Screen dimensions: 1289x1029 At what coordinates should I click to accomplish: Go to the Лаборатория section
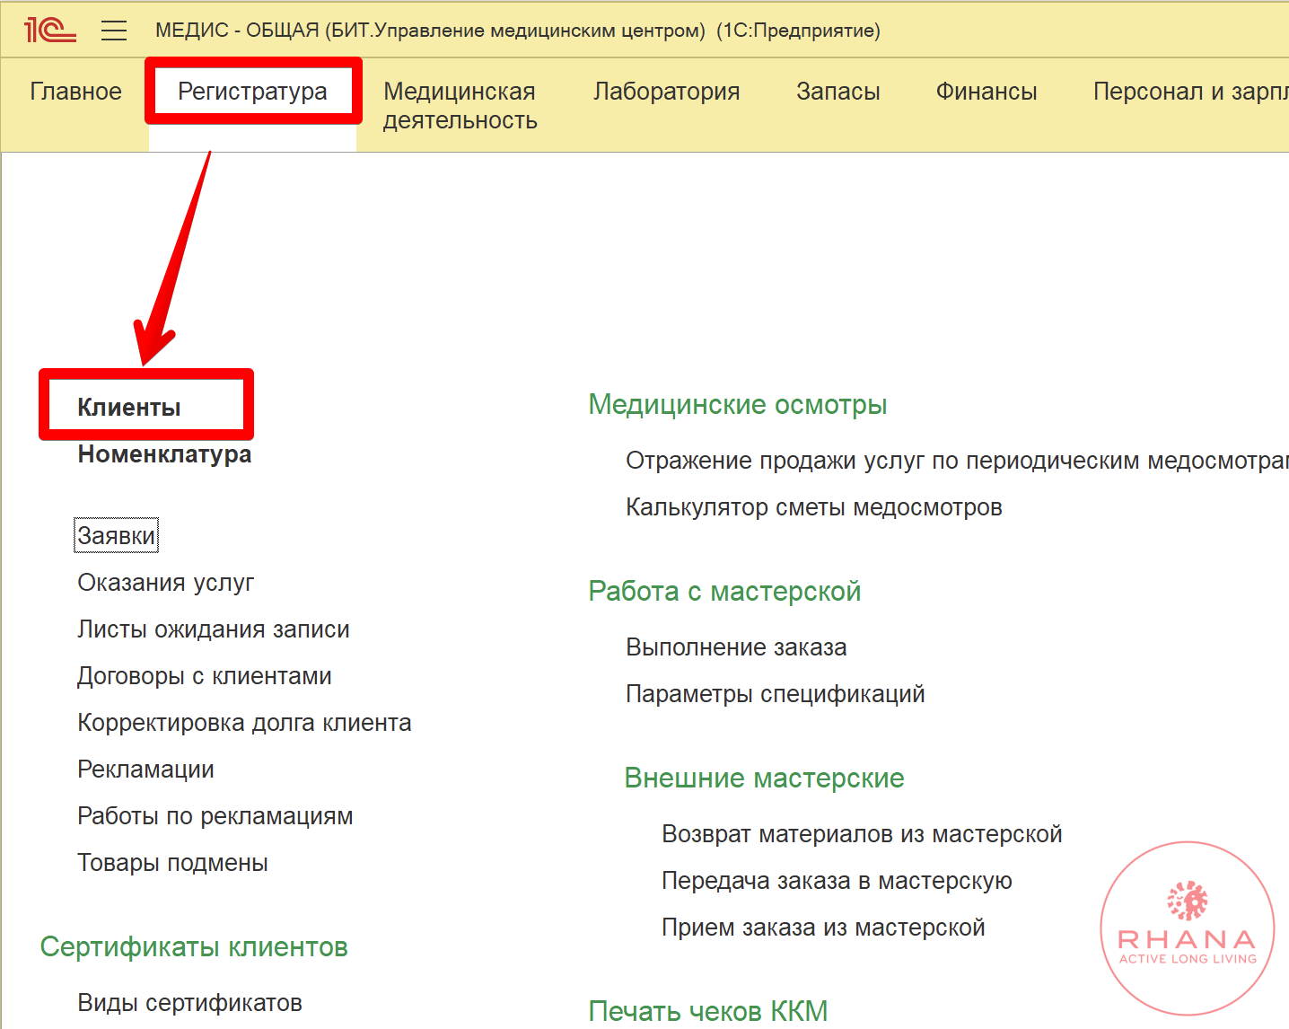pyautogui.click(x=666, y=92)
